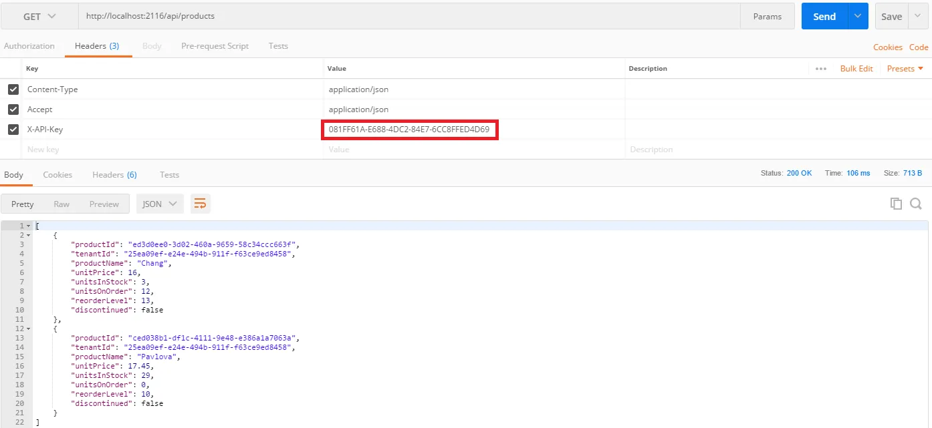This screenshot has width=932, height=428.
Task: Switch to the Authorization tab
Action: [29, 46]
